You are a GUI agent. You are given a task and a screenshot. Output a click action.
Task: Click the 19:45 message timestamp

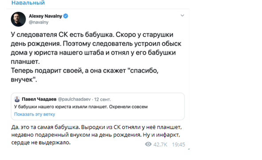(x=178, y=145)
